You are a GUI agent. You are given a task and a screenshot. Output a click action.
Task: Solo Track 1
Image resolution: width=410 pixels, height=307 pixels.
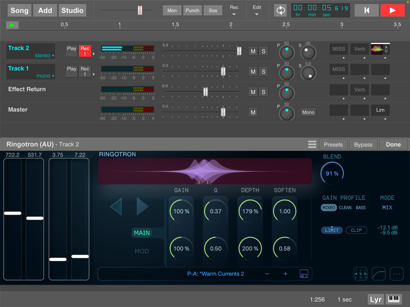tap(263, 72)
